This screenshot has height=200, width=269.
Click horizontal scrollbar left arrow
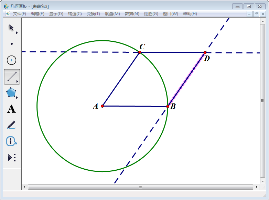[24, 187]
